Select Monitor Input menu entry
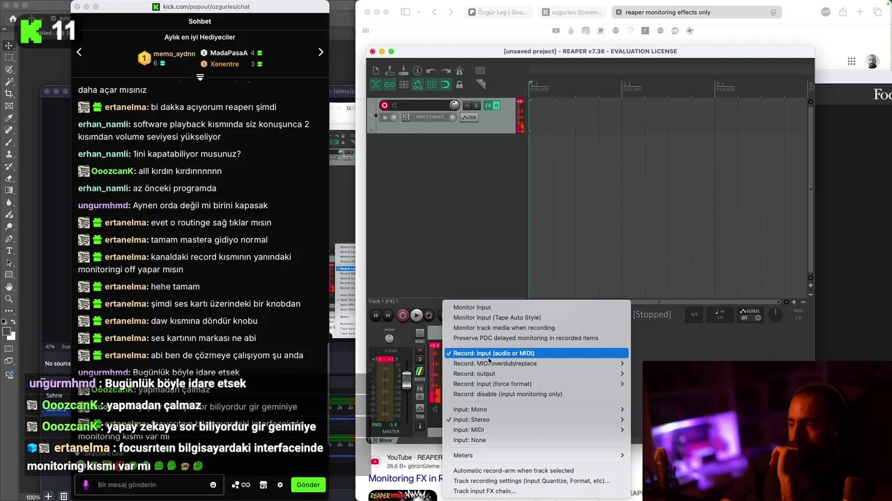 pos(472,307)
